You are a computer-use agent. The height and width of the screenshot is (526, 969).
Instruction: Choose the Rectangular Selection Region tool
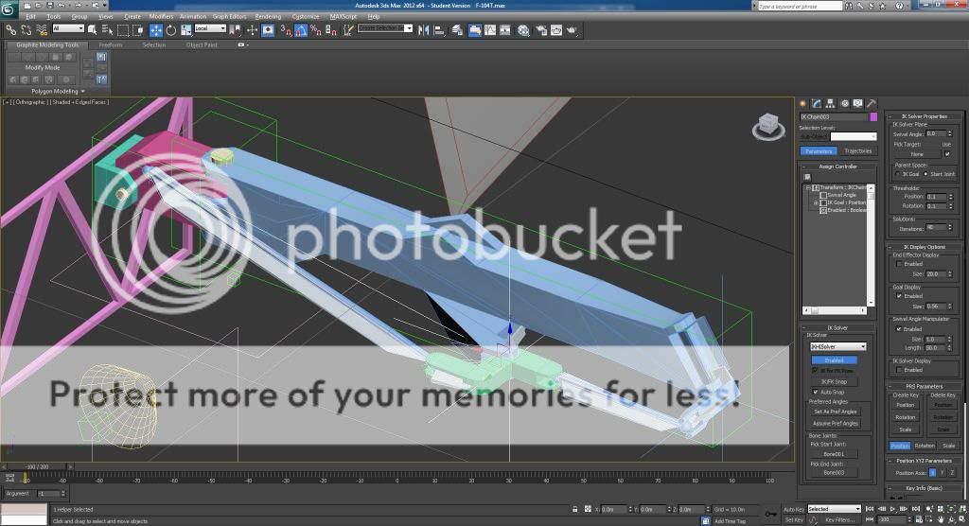pyautogui.click(x=123, y=29)
